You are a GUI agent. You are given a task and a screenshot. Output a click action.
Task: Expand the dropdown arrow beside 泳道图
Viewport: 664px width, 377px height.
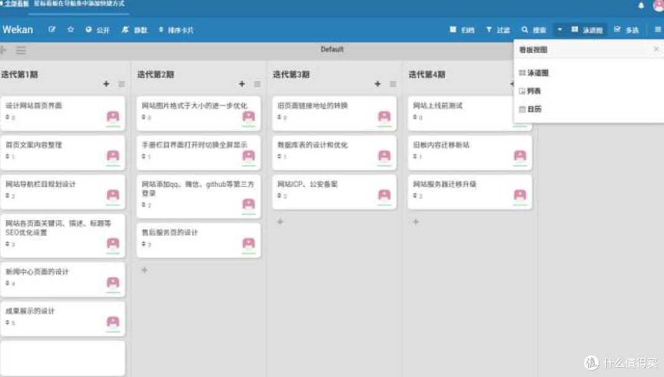[x=559, y=30]
